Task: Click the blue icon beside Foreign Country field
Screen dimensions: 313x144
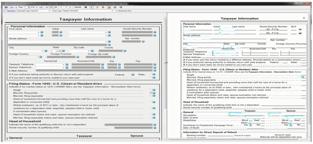Action: (x=41, y=57)
